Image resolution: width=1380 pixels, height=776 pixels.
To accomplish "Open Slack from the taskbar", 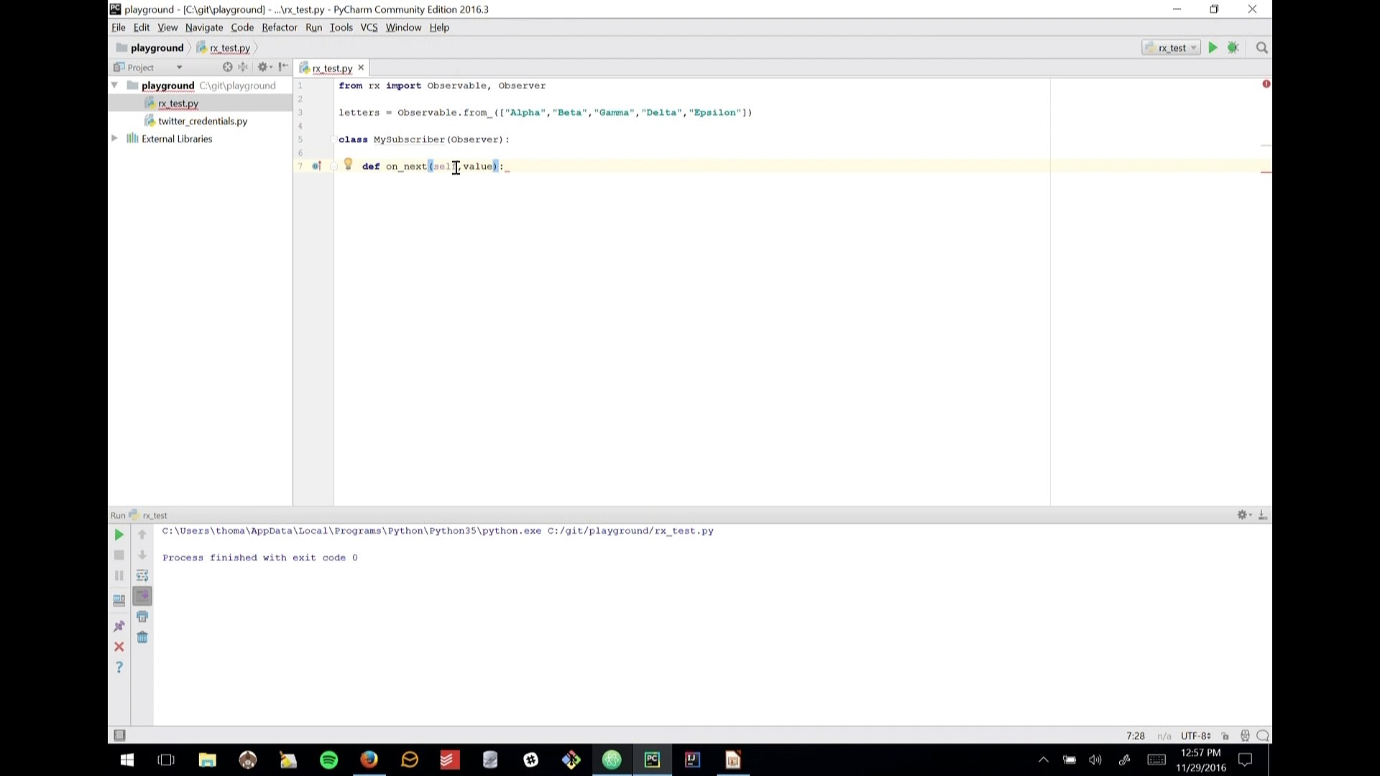I will [x=531, y=760].
